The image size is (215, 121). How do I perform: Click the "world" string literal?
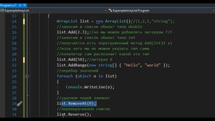153,65
